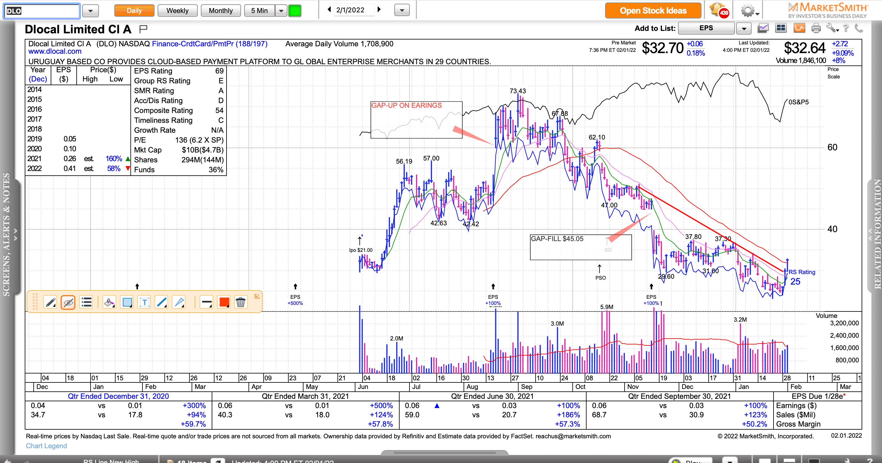The height and width of the screenshot is (463, 882).
Task: Open the www.dlocal.com link
Action: coord(55,51)
